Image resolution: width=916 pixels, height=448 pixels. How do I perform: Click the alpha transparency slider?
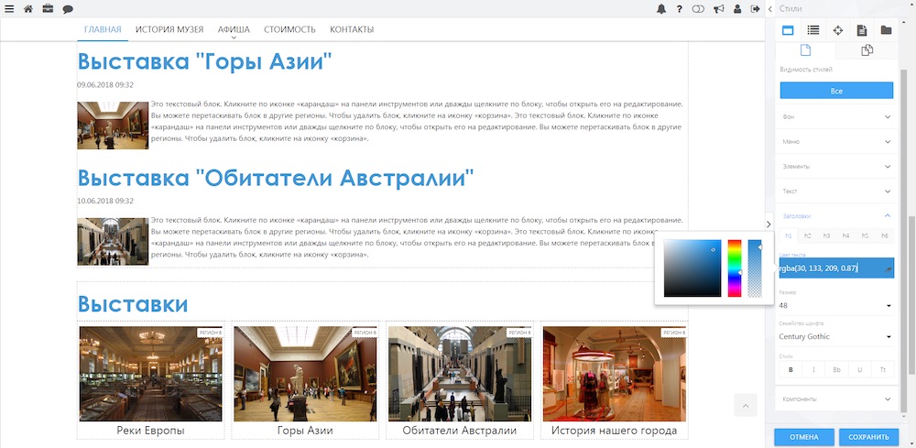[x=755, y=268]
